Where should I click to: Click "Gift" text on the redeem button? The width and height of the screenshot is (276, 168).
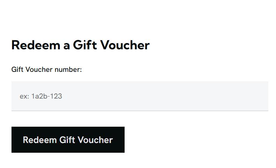[67, 140]
